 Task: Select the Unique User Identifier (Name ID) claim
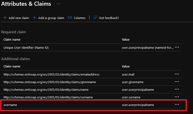click(26, 48)
